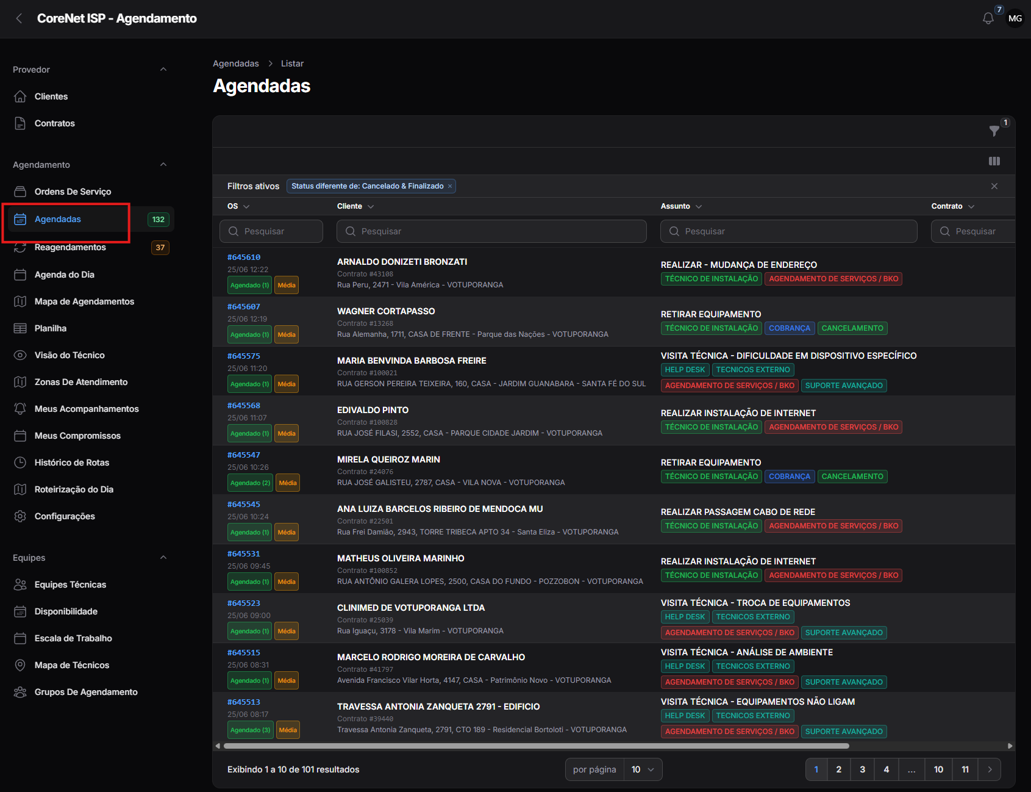Open service order #645610 link
The height and width of the screenshot is (792, 1031).
[x=244, y=257]
